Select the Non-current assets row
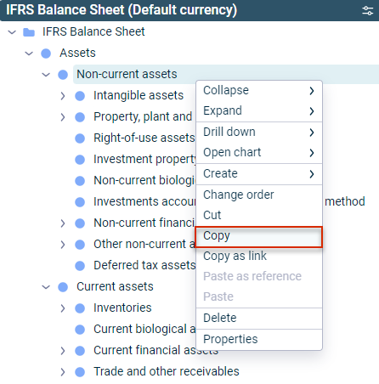This screenshot has width=379, height=384. coord(226,75)
